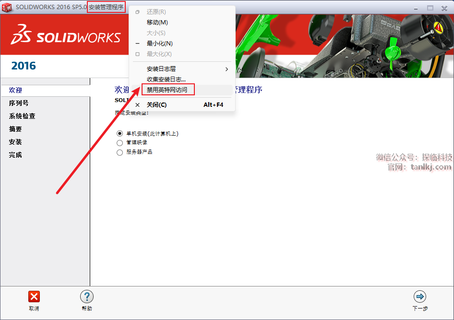Click the 2016 version label
Image resolution: width=454 pixels, height=320 pixels.
click(24, 66)
